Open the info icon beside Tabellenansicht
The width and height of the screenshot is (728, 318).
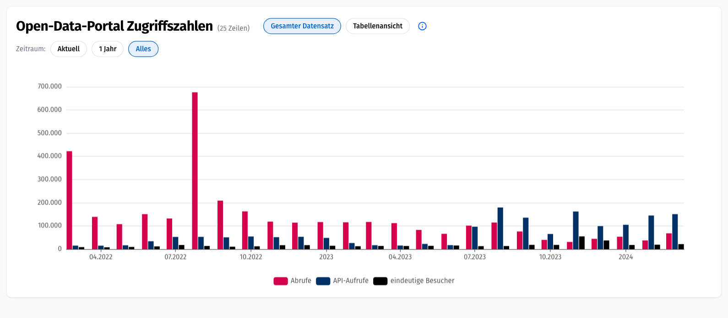point(422,26)
